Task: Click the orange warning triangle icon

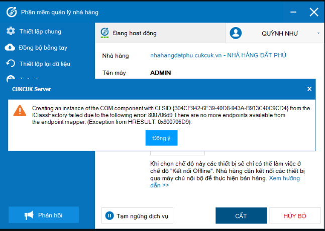Action: click(20, 111)
